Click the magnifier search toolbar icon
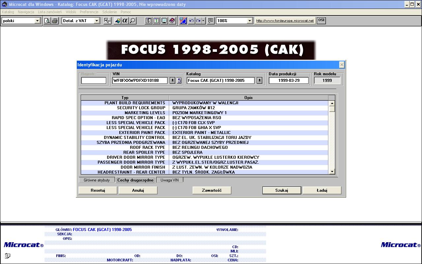 (133, 21)
